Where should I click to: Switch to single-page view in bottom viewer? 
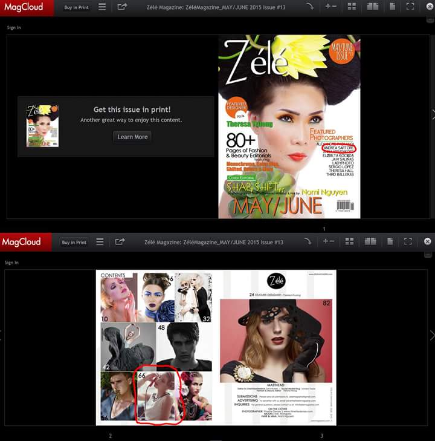390,241
